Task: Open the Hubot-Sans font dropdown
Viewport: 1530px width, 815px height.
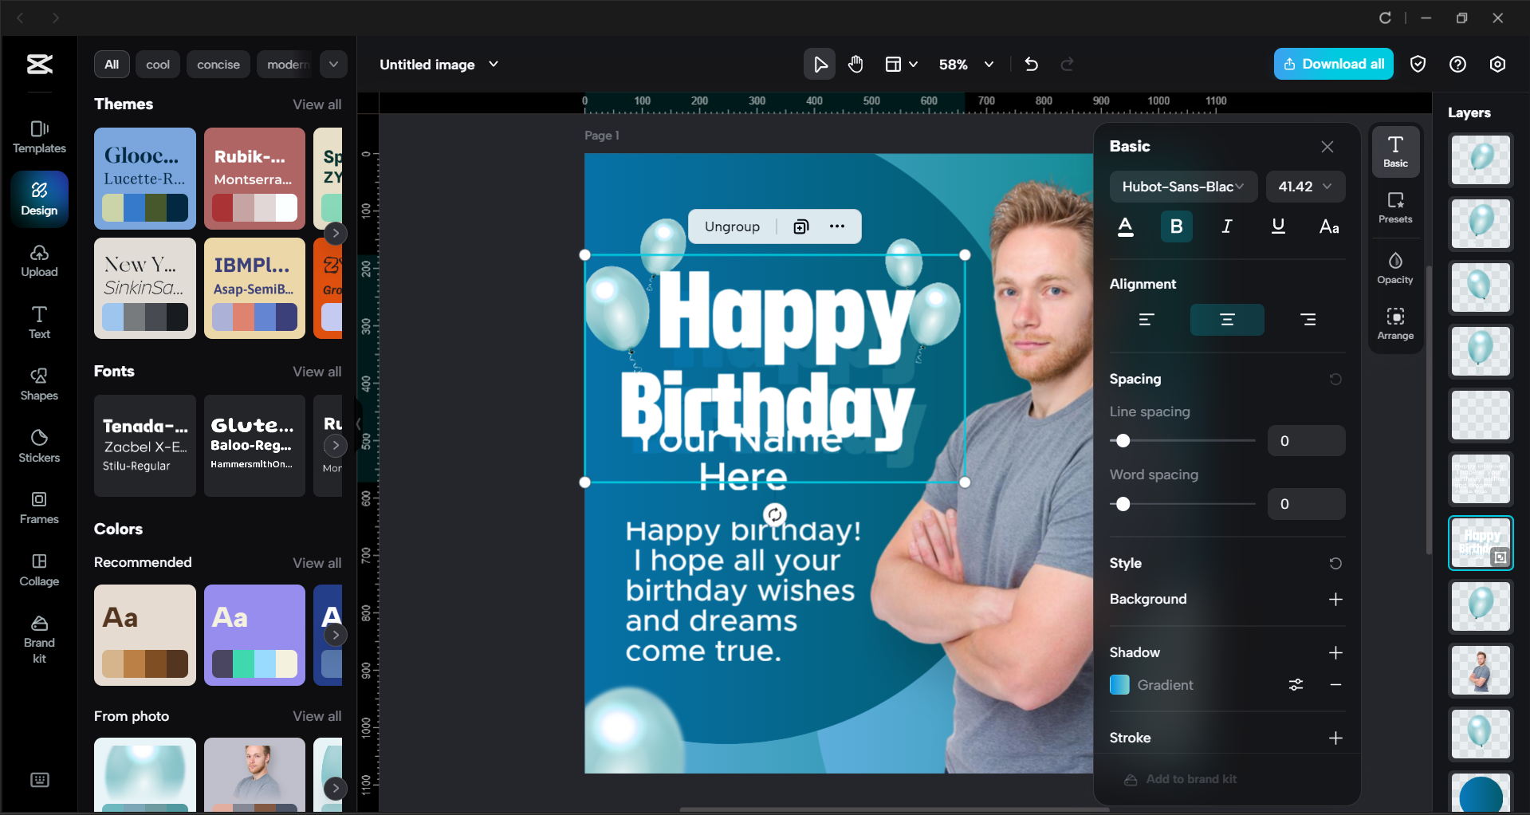Action: (x=1182, y=187)
